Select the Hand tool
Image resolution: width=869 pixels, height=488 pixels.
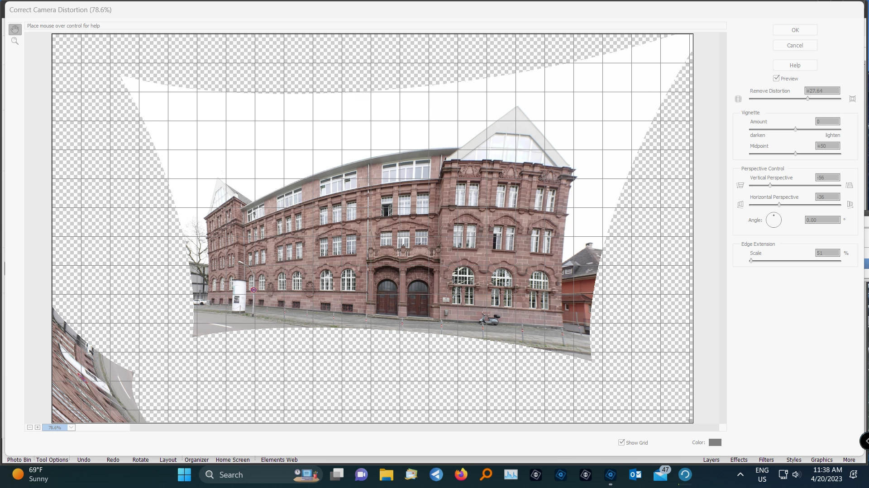point(15,29)
